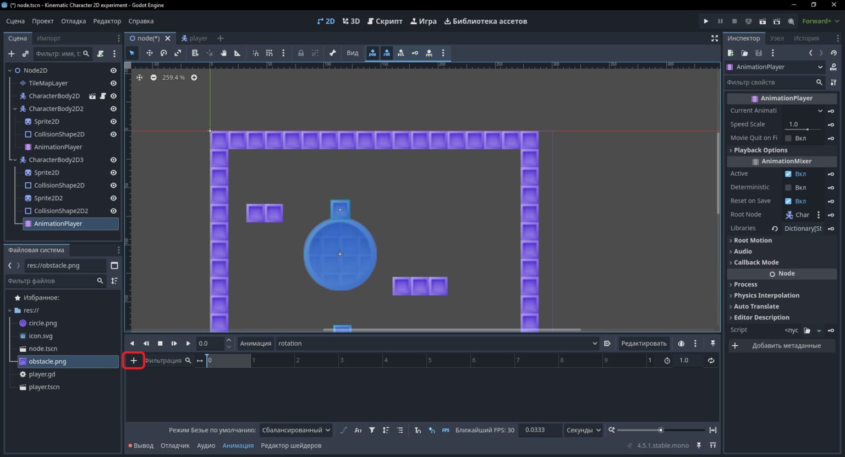845x457 pixels.
Task: Open the Вид view menu button
Action: [352, 53]
